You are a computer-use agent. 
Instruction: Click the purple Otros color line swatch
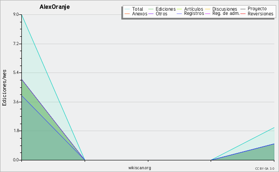pyautogui.click(x=151, y=13)
